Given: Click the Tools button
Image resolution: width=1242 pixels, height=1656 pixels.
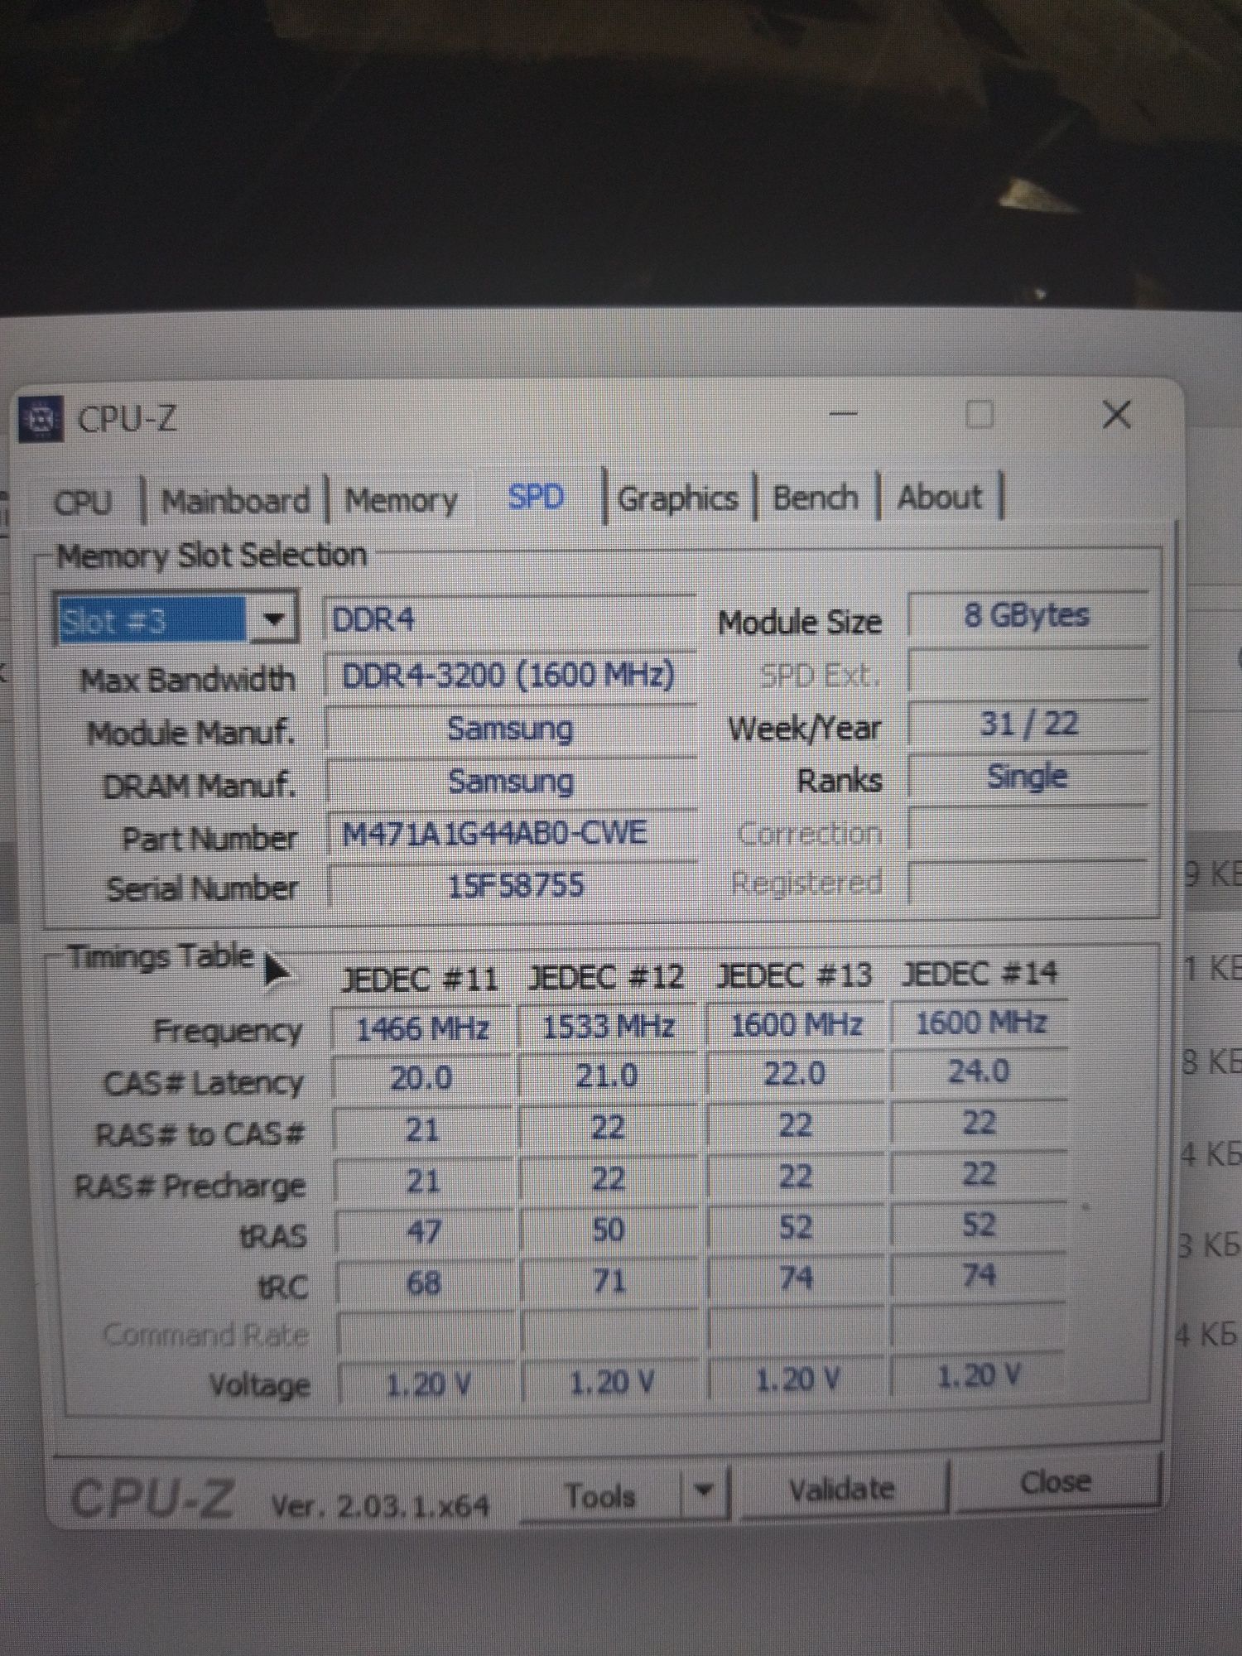Looking at the screenshot, I should coord(601,1495).
